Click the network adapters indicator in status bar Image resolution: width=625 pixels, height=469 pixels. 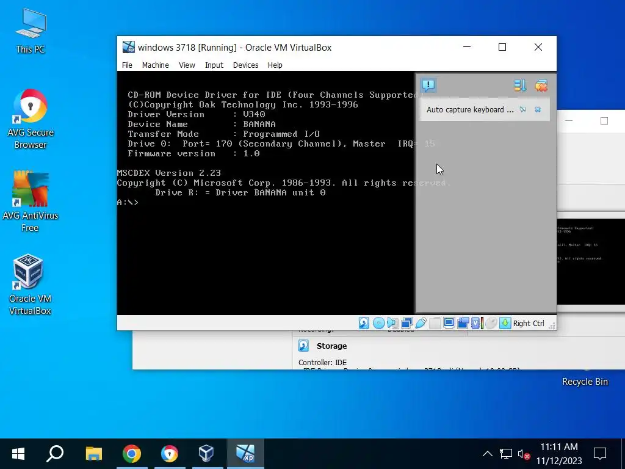tap(407, 323)
